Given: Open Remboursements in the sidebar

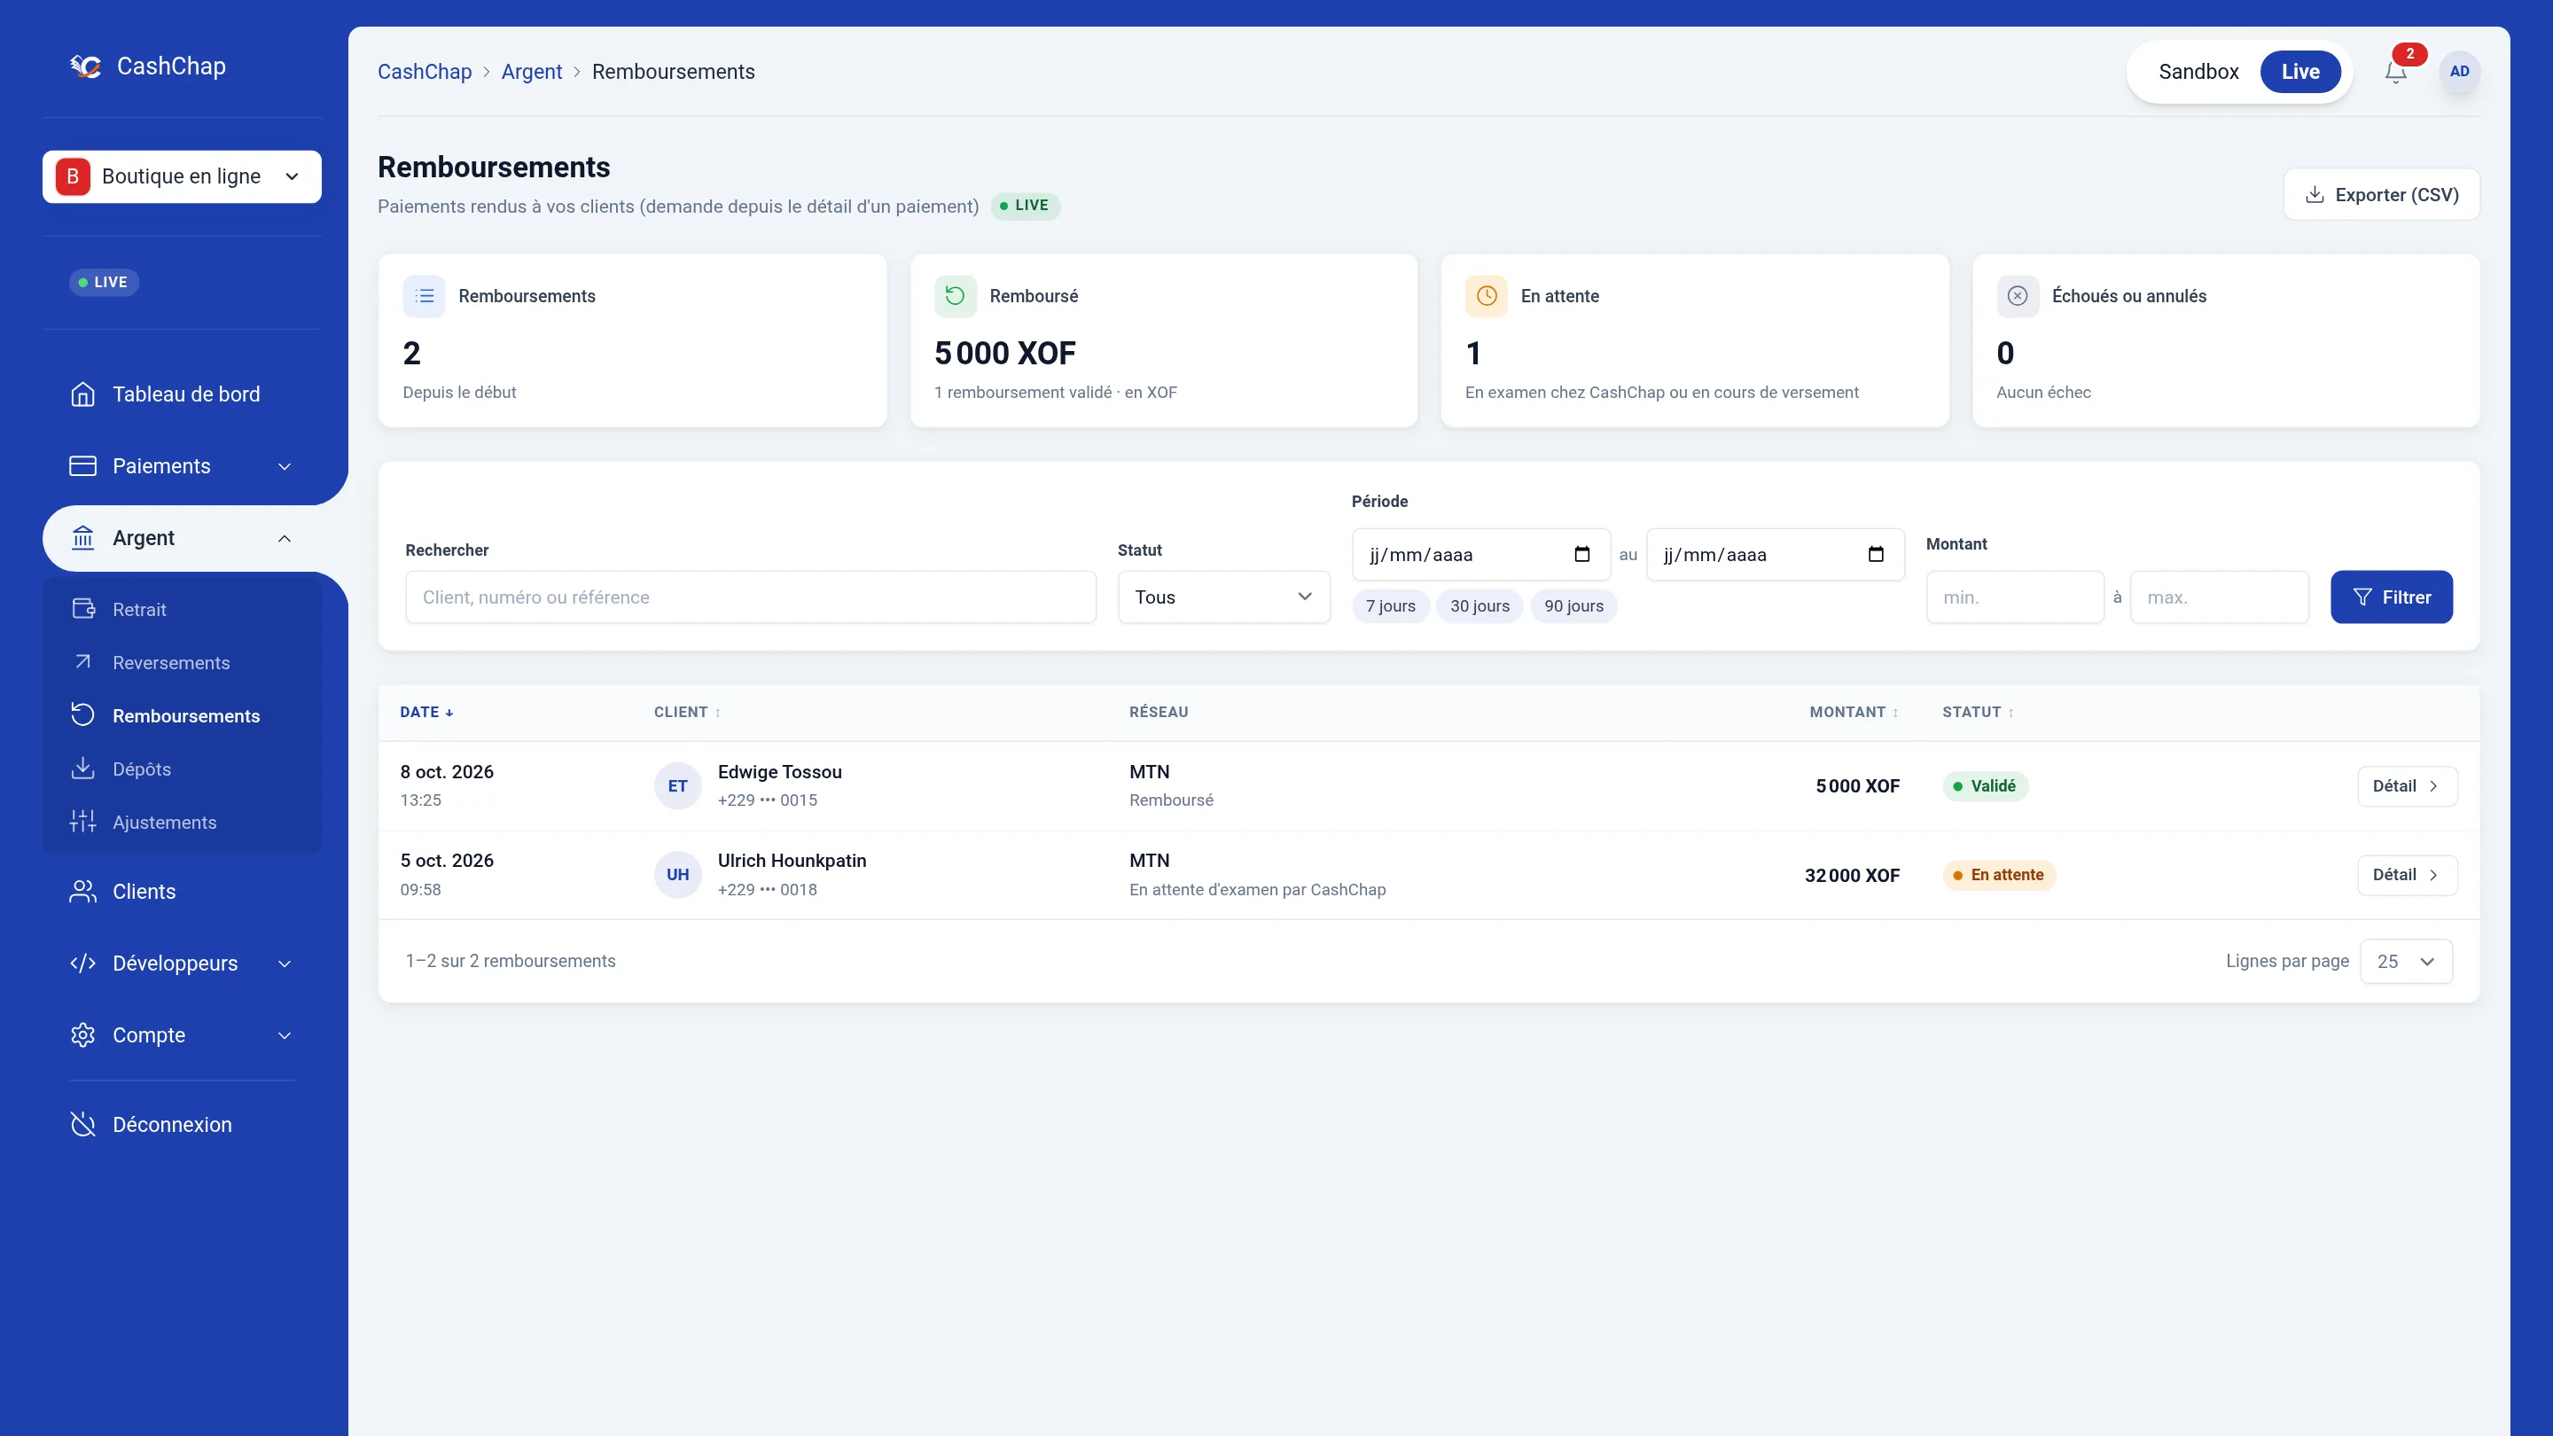Looking at the screenshot, I should point(183,715).
